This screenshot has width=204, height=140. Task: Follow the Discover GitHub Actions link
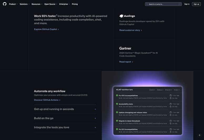(x=47, y=100)
